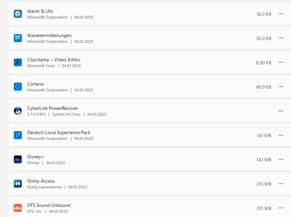Open three-dot menu for DTS Sound Unbound
This screenshot has height=217, width=291.
pos(281,208)
